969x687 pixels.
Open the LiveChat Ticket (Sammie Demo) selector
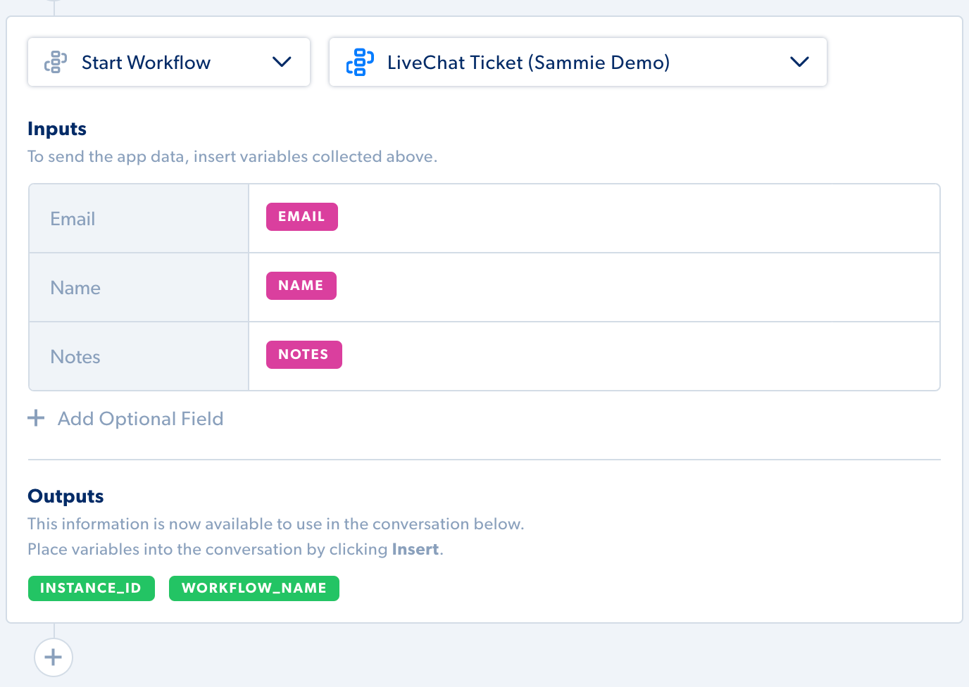coord(578,62)
